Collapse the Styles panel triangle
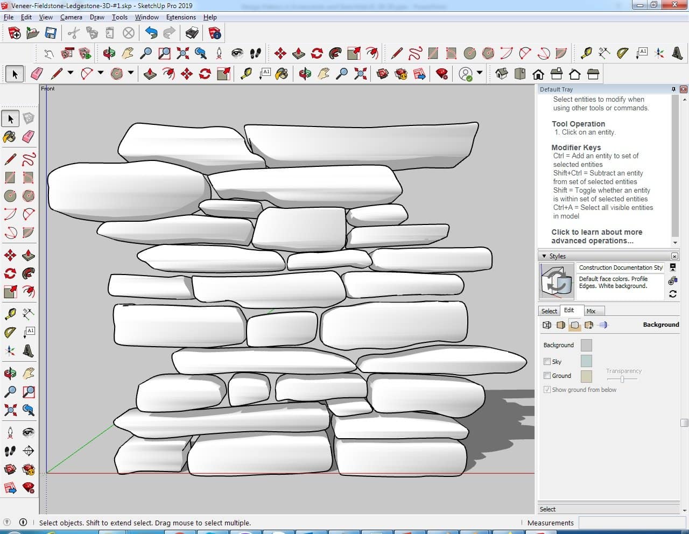The width and height of the screenshot is (689, 534). point(544,256)
